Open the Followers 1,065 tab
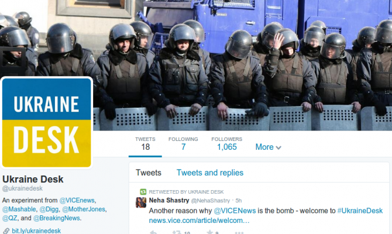 pyautogui.click(x=227, y=144)
